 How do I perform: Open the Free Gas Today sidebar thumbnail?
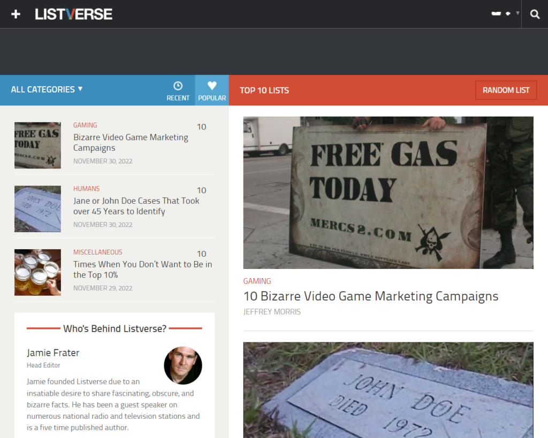[37, 145]
